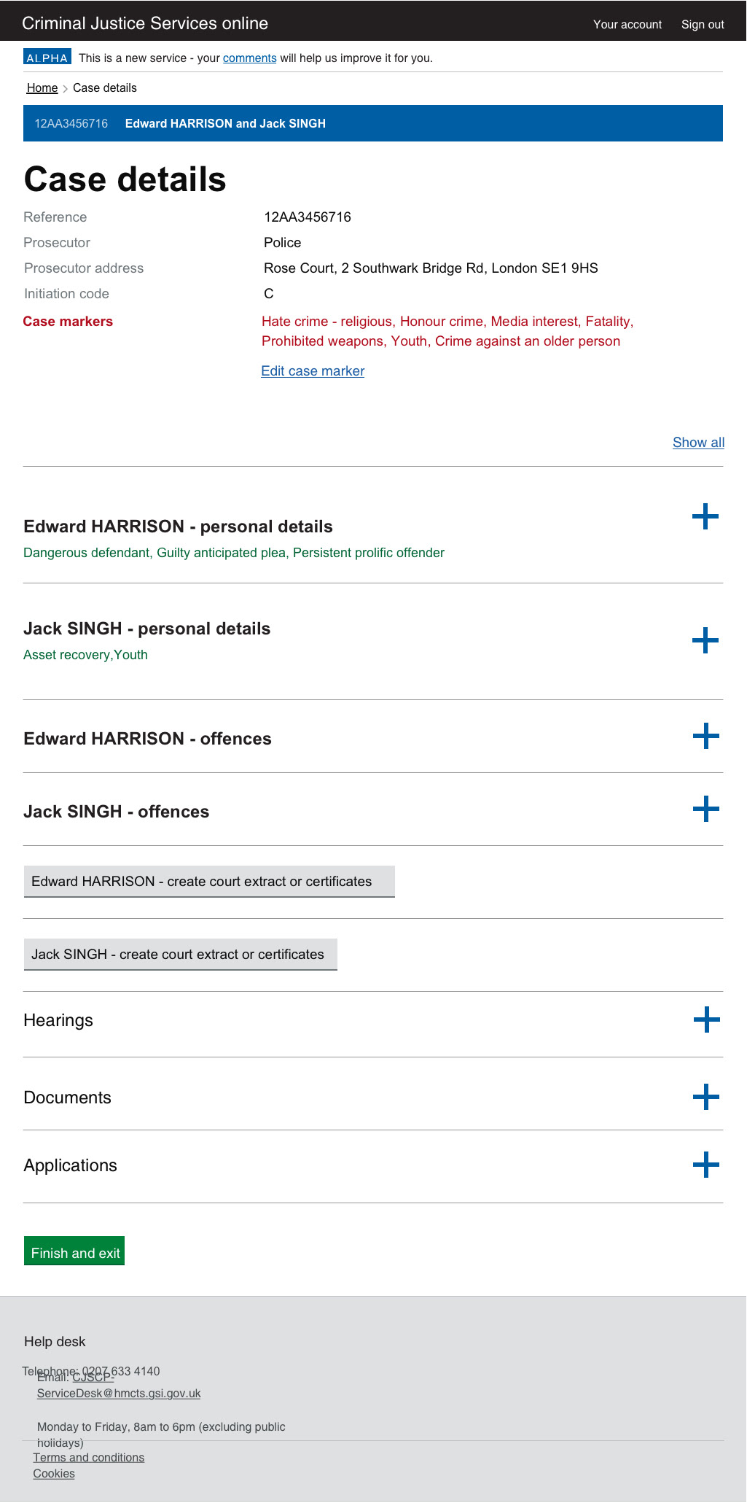Viewport: 747px width, 1503px height.
Task: Show all collapsed sections
Action: pos(698,443)
